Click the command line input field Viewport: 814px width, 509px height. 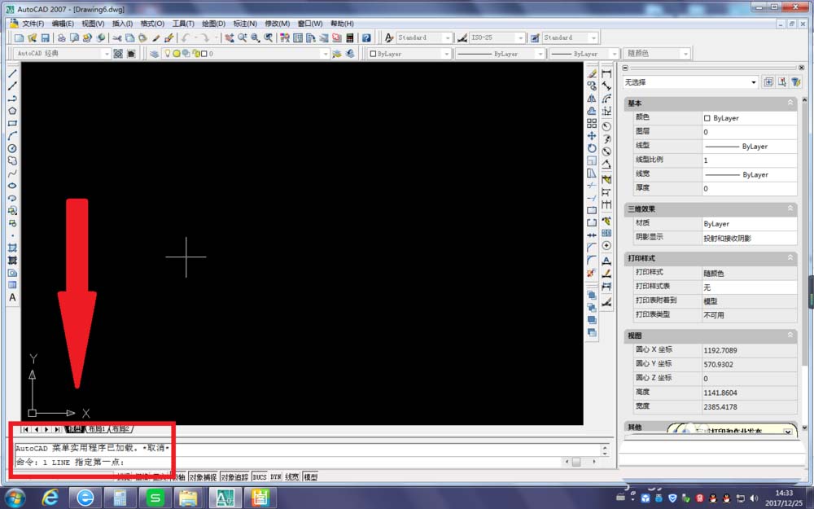pyautogui.click(x=289, y=462)
